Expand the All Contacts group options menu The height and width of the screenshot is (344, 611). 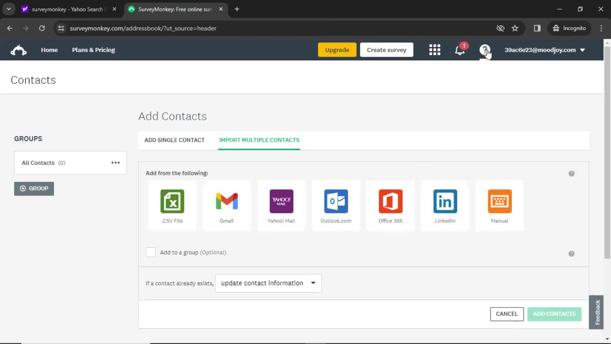pos(116,163)
